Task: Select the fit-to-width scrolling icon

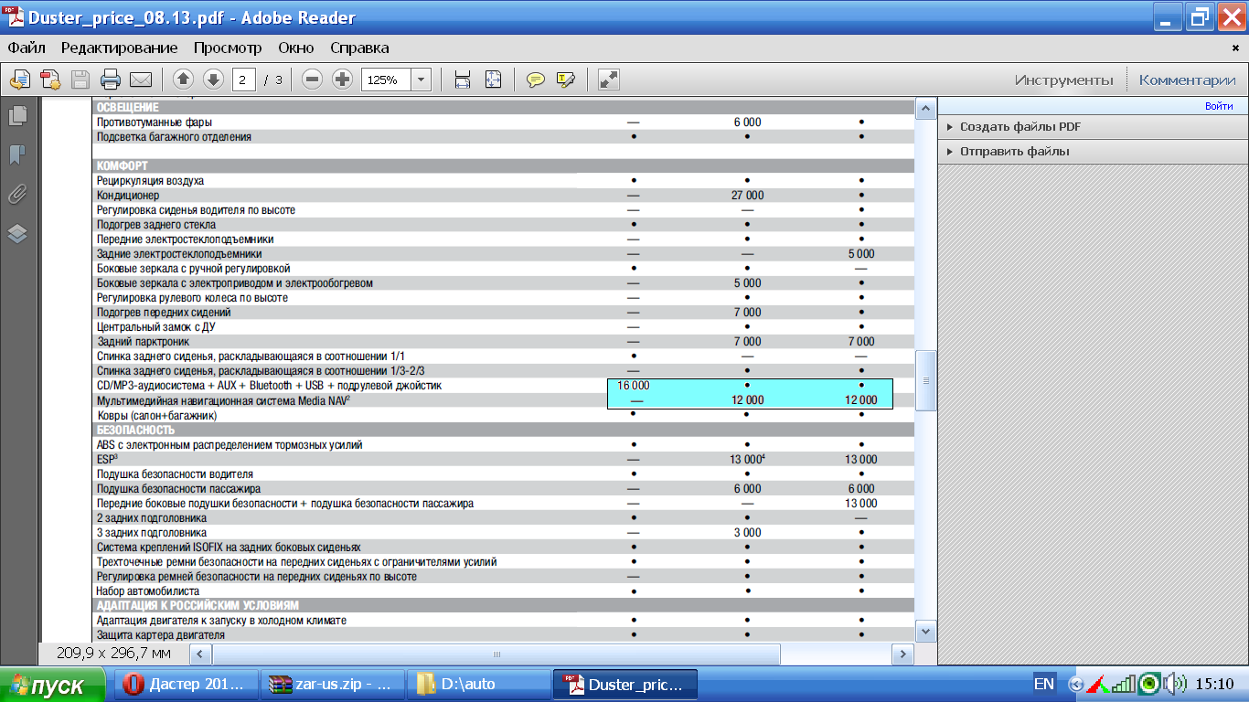Action: [463, 80]
